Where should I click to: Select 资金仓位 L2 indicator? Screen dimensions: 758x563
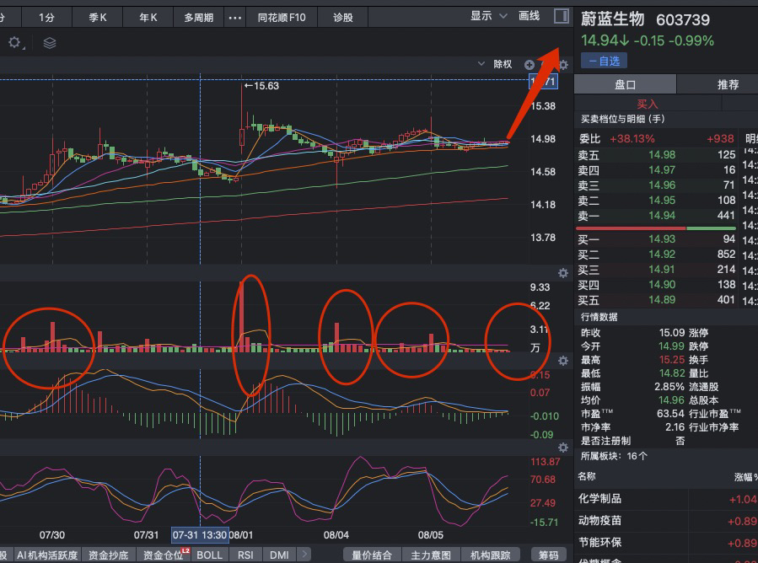tap(164, 555)
